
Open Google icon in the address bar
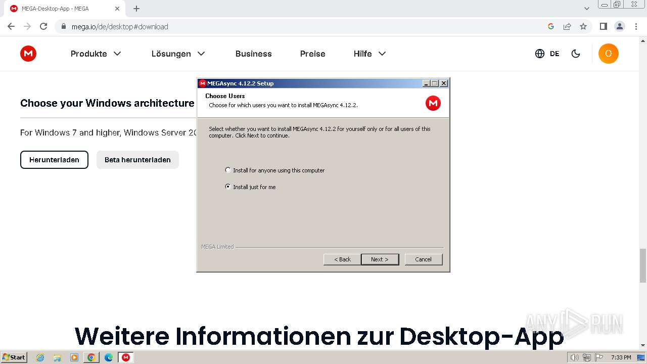click(x=551, y=26)
